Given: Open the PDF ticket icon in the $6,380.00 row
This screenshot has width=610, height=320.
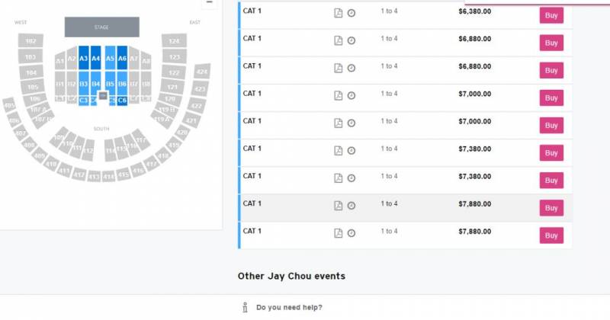Looking at the screenshot, I should pyautogui.click(x=339, y=13).
